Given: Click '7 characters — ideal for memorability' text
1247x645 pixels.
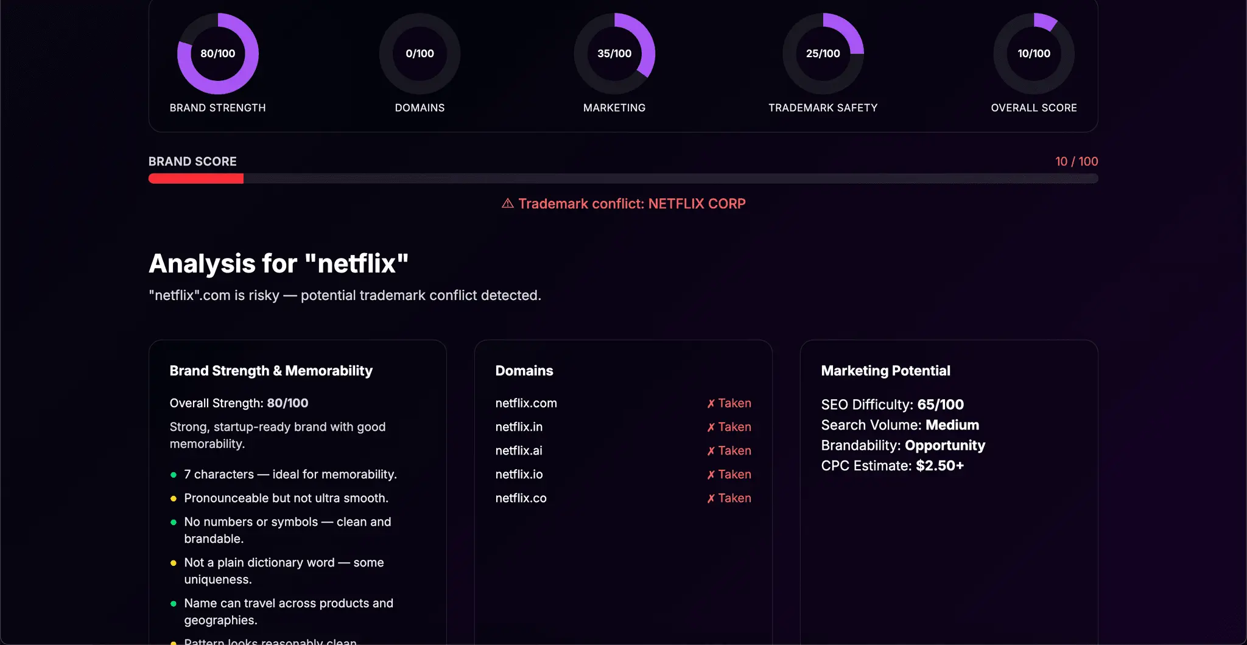Looking at the screenshot, I should tap(290, 474).
